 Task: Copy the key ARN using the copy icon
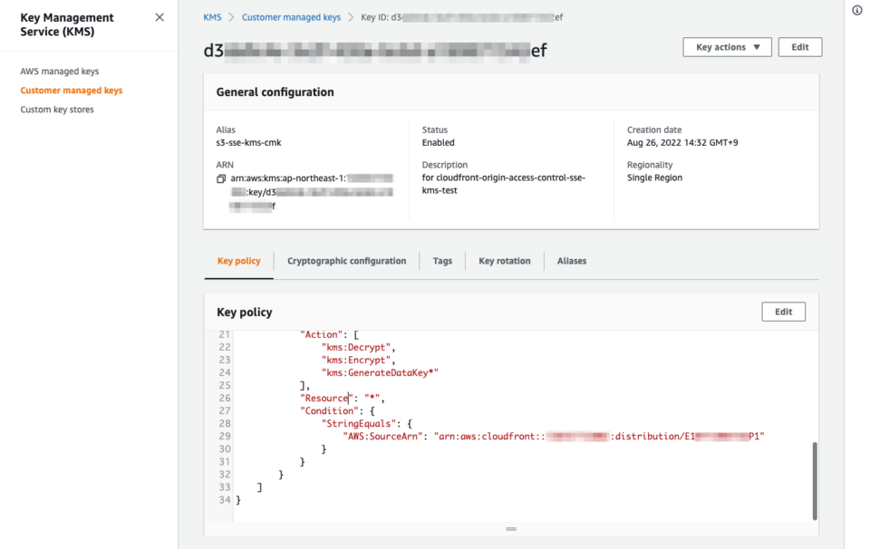[219, 180]
